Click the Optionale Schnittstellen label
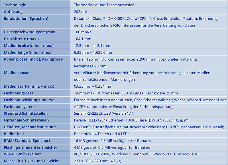The image size is (228, 165). click(27, 120)
